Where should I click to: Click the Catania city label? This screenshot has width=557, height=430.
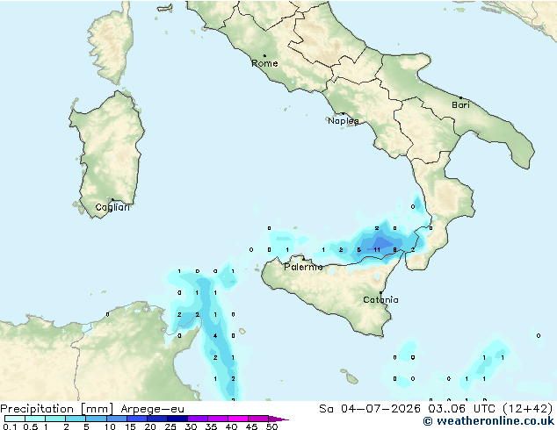click(380, 300)
